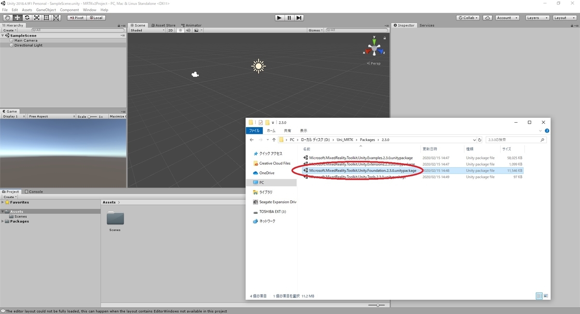The height and width of the screenshot is (314, 580).
Task: Expand the Favorites folder in Project
Action: click(3, 202)
